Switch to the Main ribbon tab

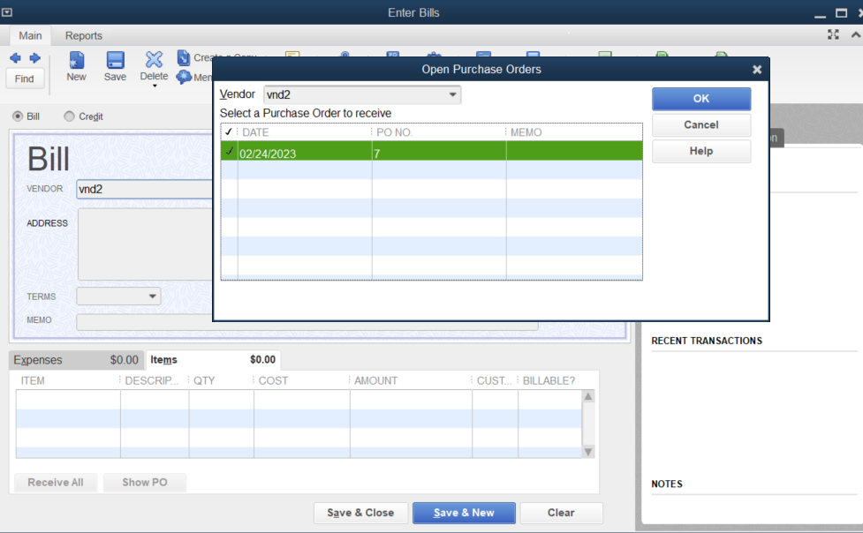pyautogui.click(x=30, y=36)
